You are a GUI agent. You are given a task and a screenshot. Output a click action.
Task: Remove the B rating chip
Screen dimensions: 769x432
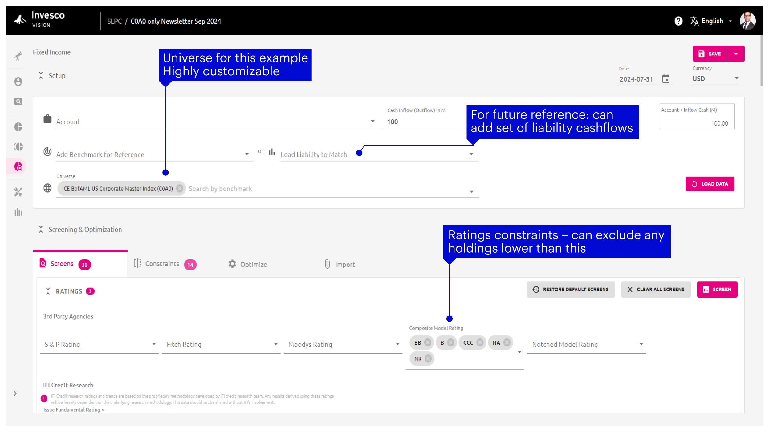coord(450,342)
